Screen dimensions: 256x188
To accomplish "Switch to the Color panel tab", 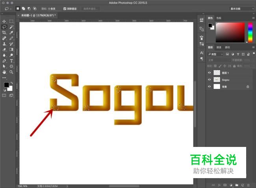I will 210,18.
